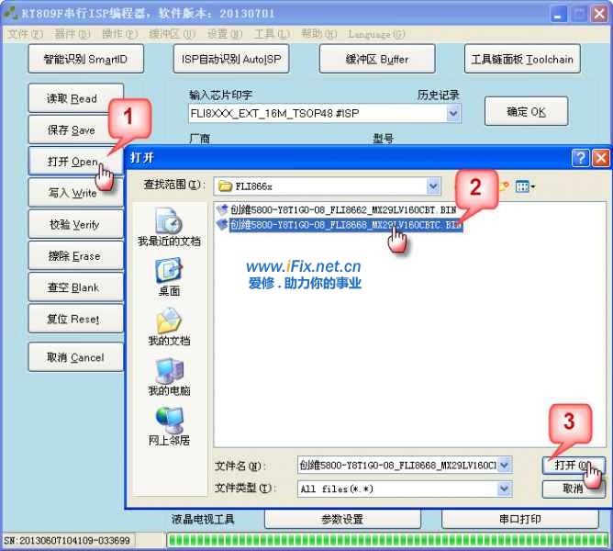Open the View Menu icon in Open dialog
613x551 pixels.
pos(525,186)
